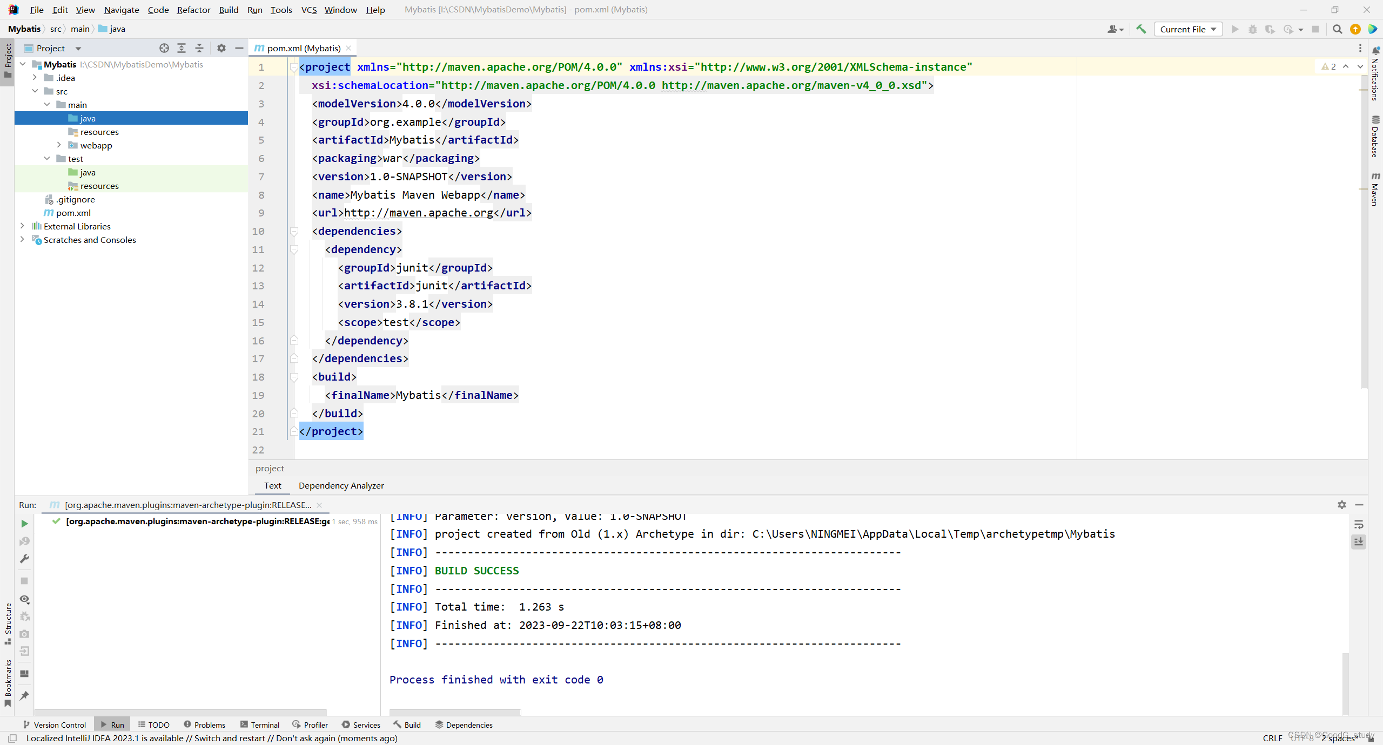
Task: Click Expand All icon in Project panel
Action: pyautogui.click(x=182, y=48)
